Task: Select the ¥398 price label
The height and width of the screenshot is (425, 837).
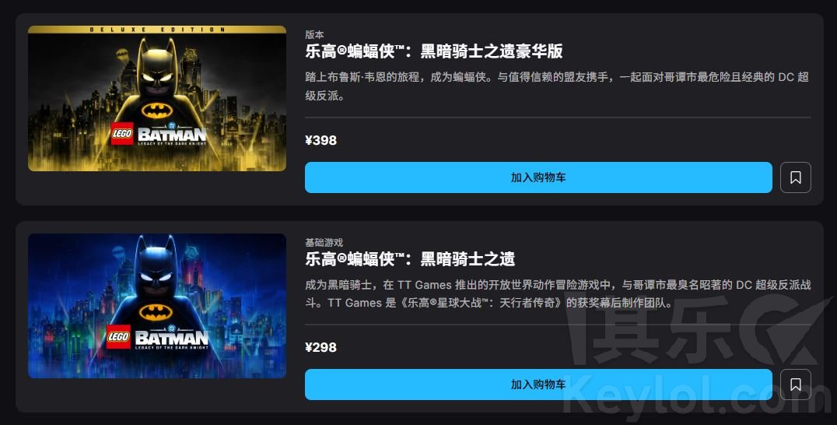Action: (x=320, y=140)
